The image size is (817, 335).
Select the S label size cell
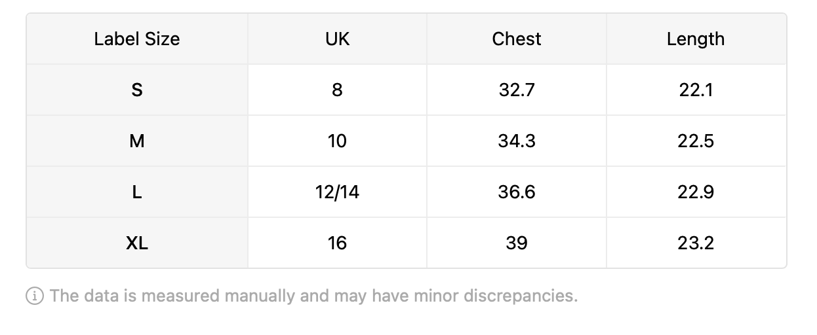pyautogui.click(x=137, y=90)
